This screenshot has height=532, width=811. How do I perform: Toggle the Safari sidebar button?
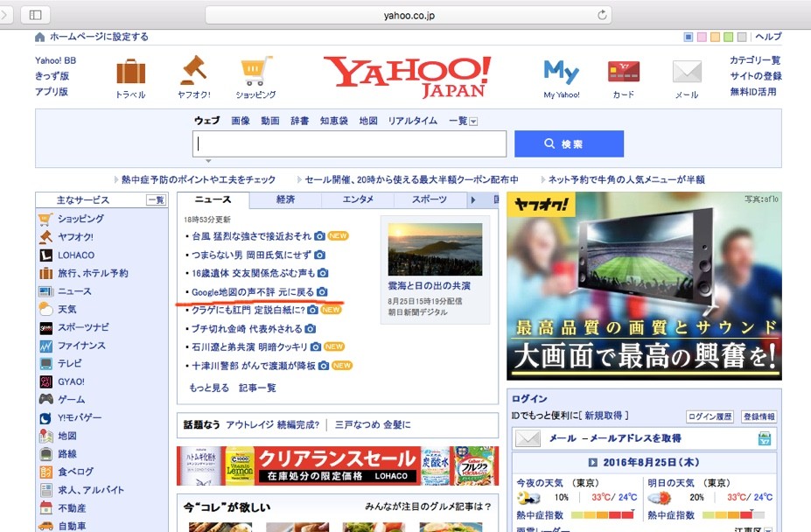point(35,15)
